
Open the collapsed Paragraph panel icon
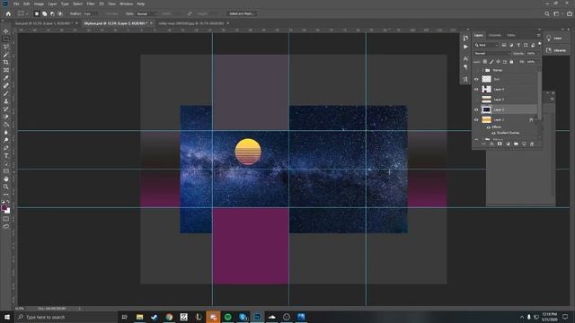click(465, 67)
